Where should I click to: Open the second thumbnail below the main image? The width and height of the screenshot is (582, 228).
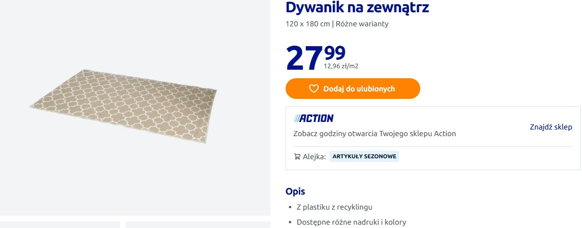pyautogui.click(x=198, y=225)
